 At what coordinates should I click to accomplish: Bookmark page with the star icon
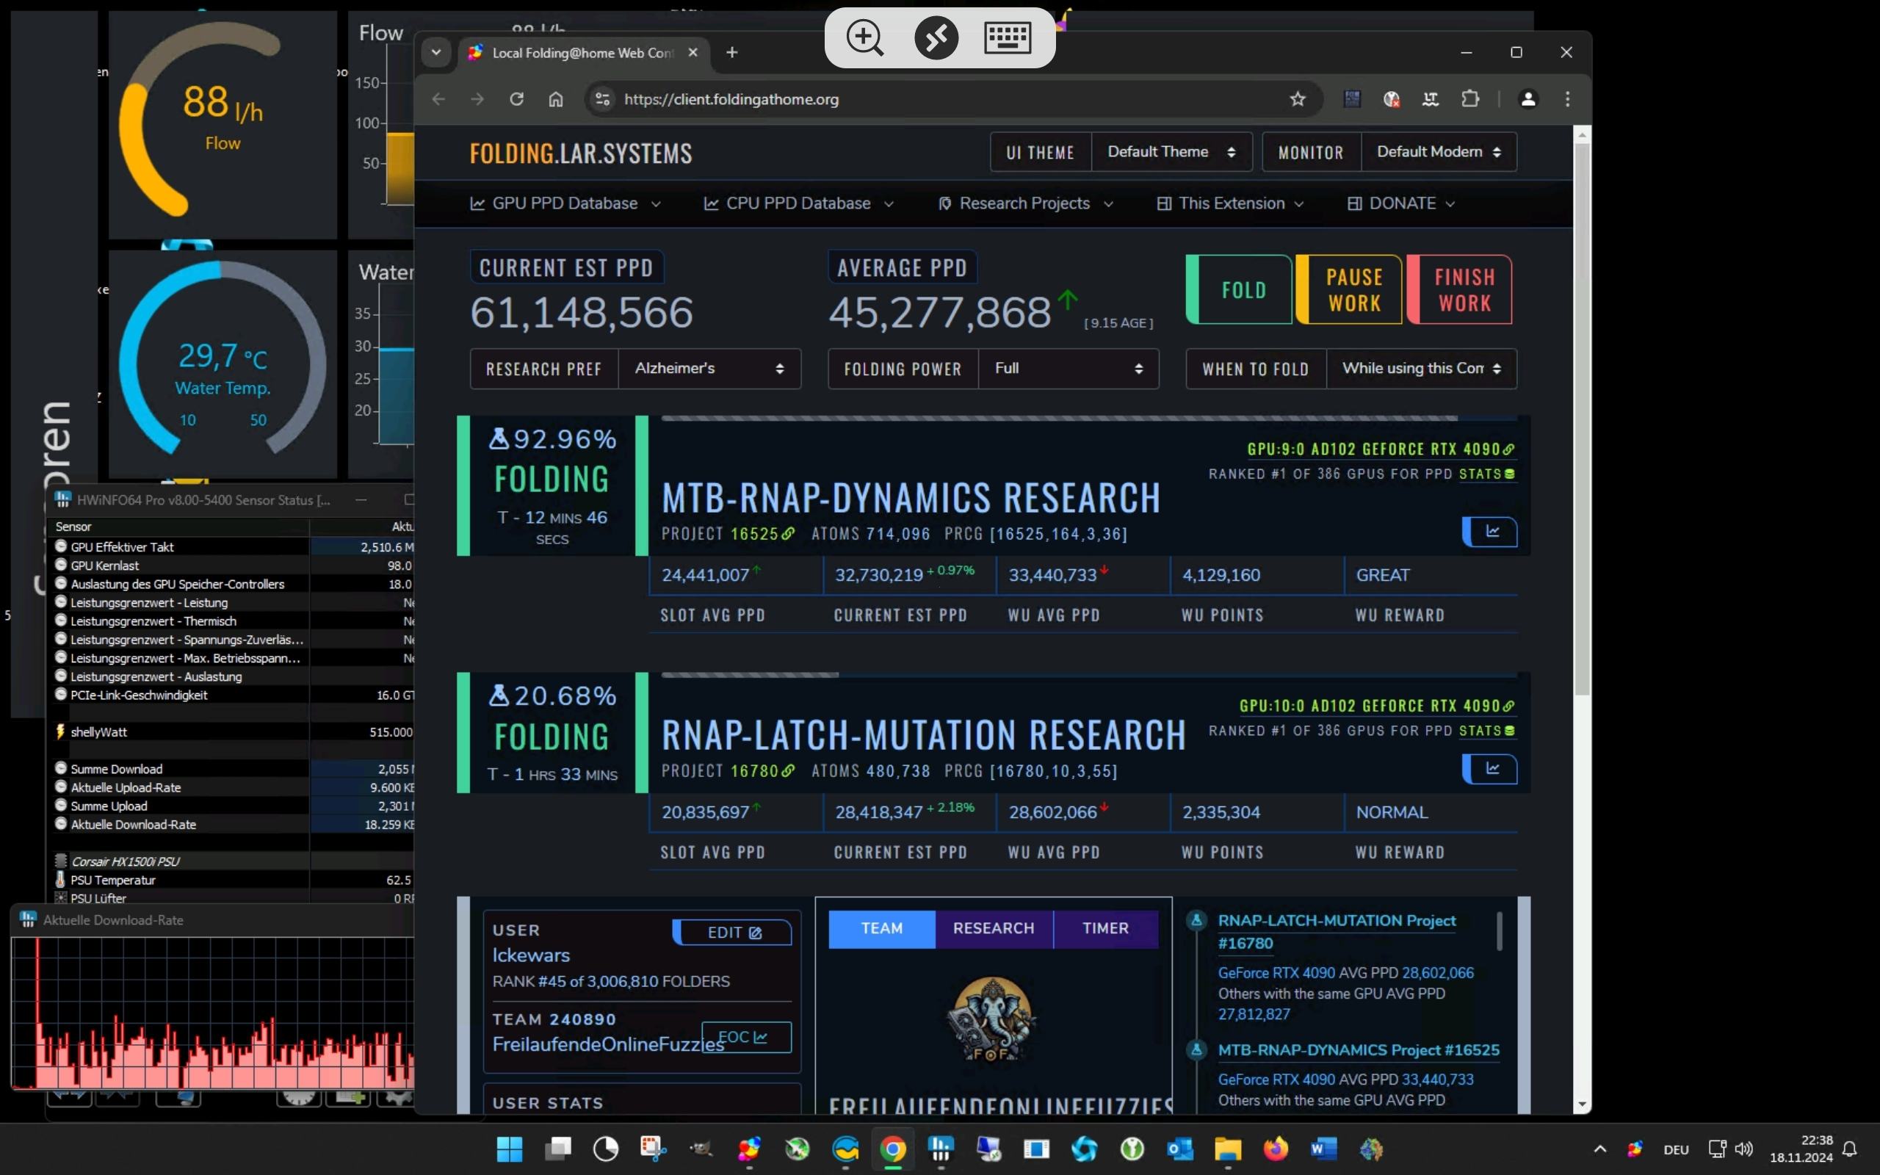click(x=1298, y=98)
